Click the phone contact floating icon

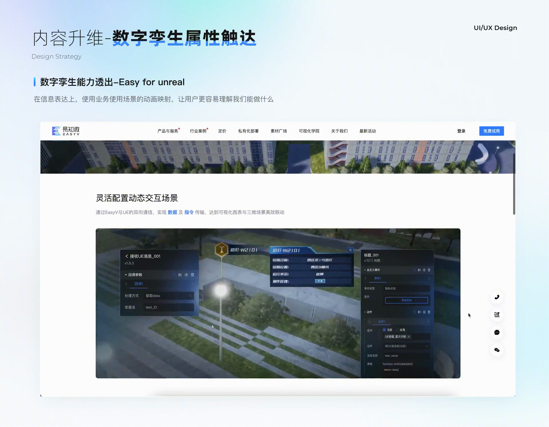(x=497, y=297)
